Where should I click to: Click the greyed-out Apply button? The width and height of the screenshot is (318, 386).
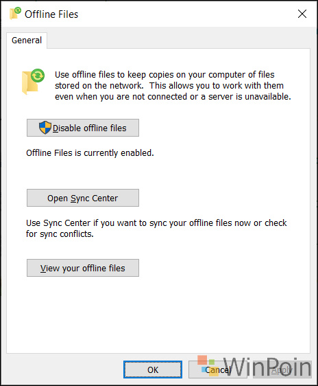[x=282, y=370]
